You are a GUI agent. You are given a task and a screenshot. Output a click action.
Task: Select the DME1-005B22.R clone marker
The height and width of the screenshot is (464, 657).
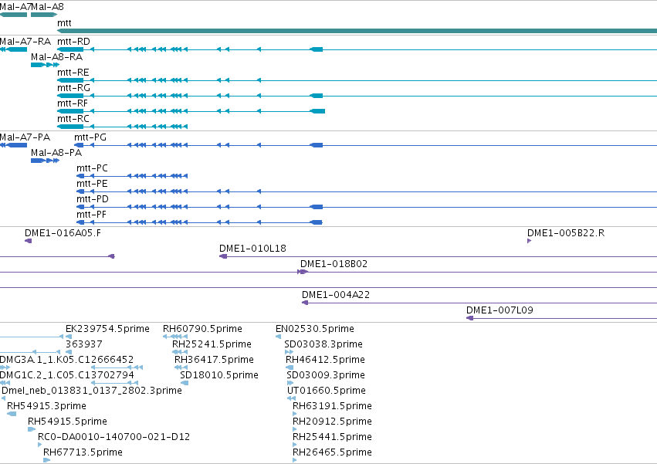pos(529,241)
